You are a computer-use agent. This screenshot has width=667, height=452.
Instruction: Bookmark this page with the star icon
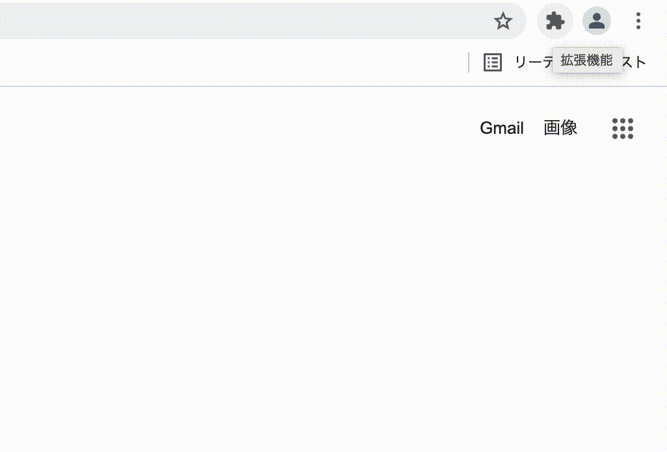503,21
